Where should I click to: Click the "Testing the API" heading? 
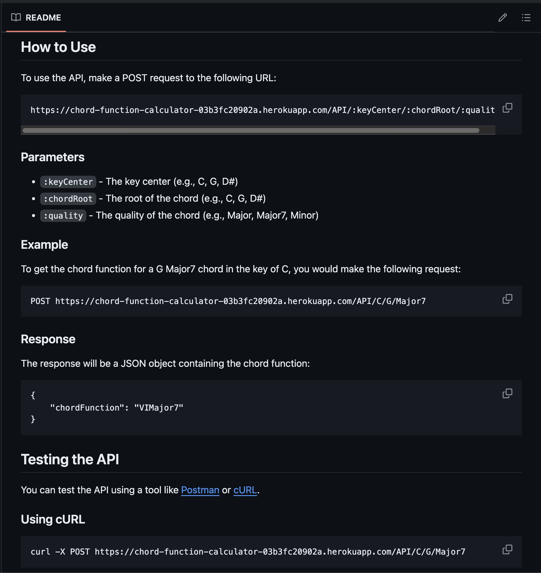point(70,459)
